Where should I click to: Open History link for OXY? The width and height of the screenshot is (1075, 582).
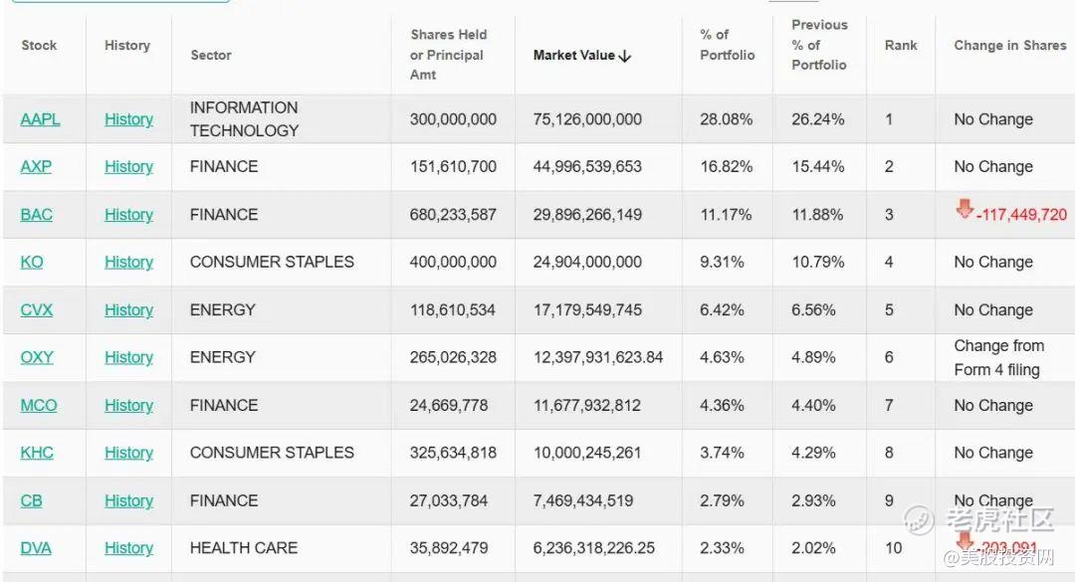(128, 357)
